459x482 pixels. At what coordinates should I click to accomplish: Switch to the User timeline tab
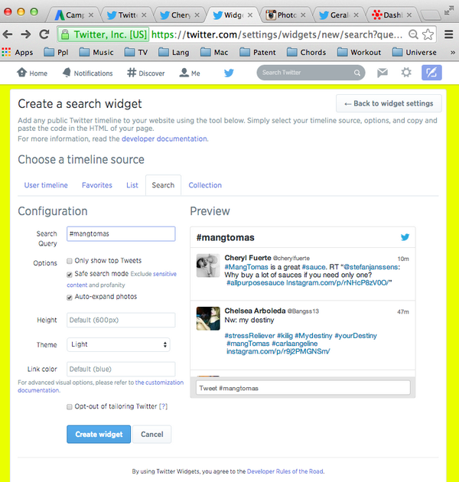click(x=46, y=185)
